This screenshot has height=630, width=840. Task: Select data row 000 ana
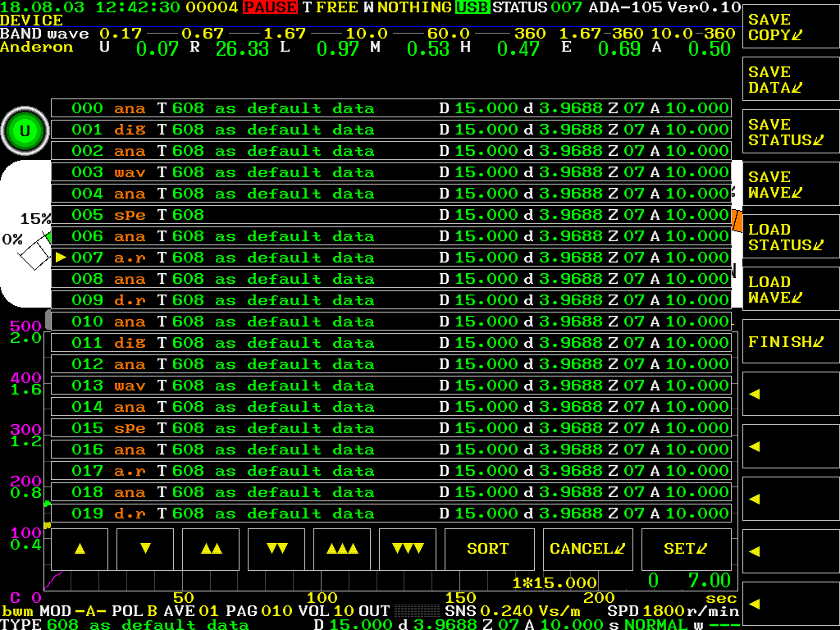click(391, 108)
